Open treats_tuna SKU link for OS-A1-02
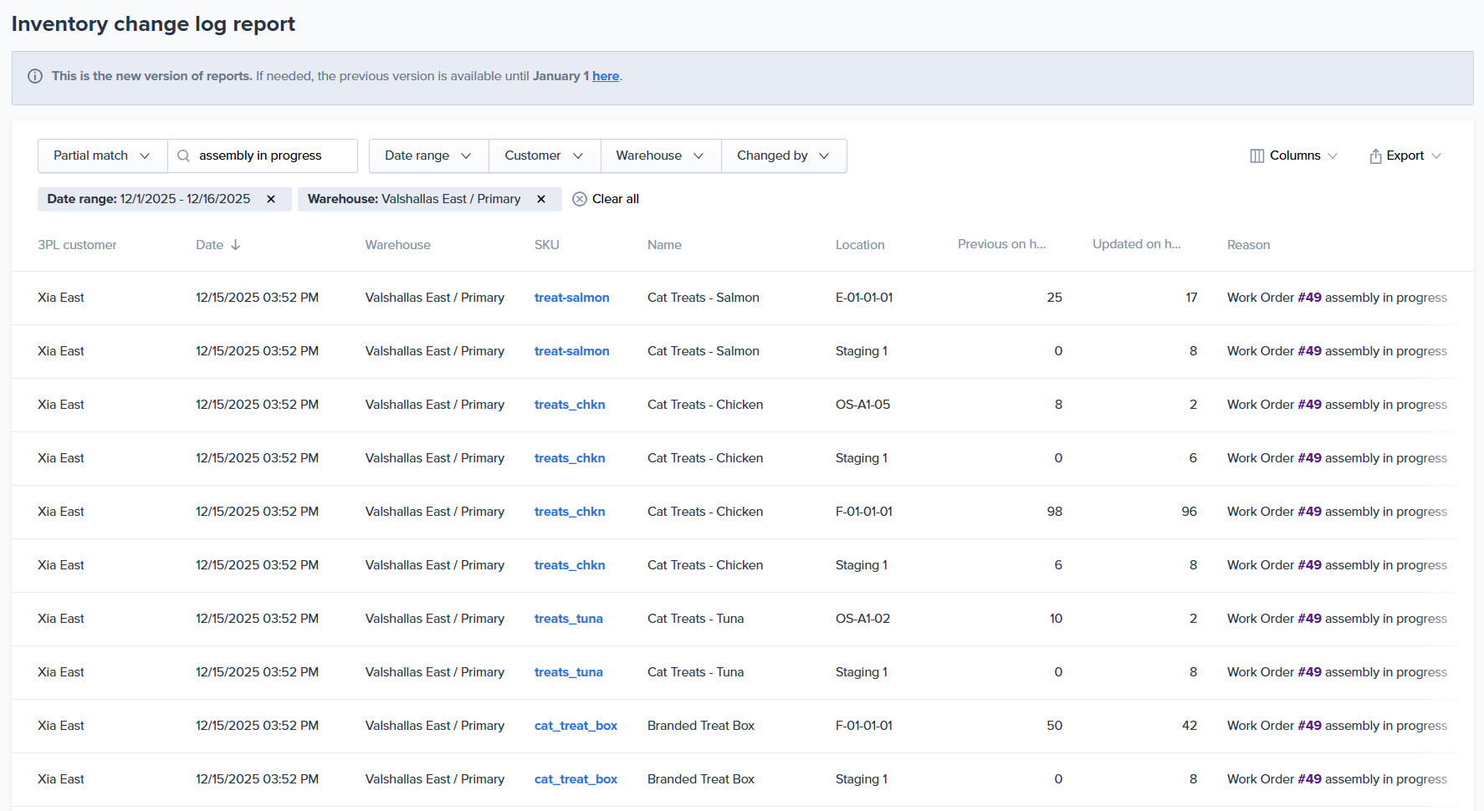This screenshot has height=811, width=1484. 568,619
